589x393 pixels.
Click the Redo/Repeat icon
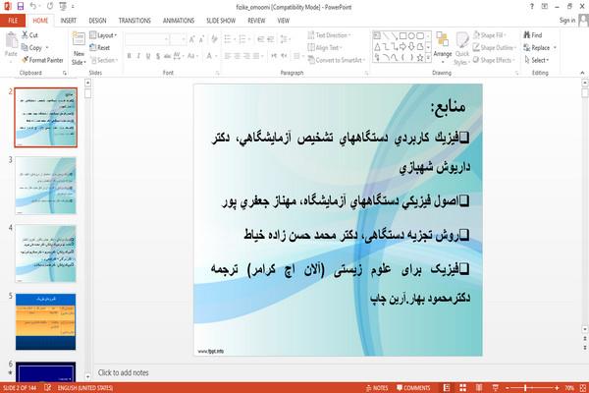[x=50, y=6]
